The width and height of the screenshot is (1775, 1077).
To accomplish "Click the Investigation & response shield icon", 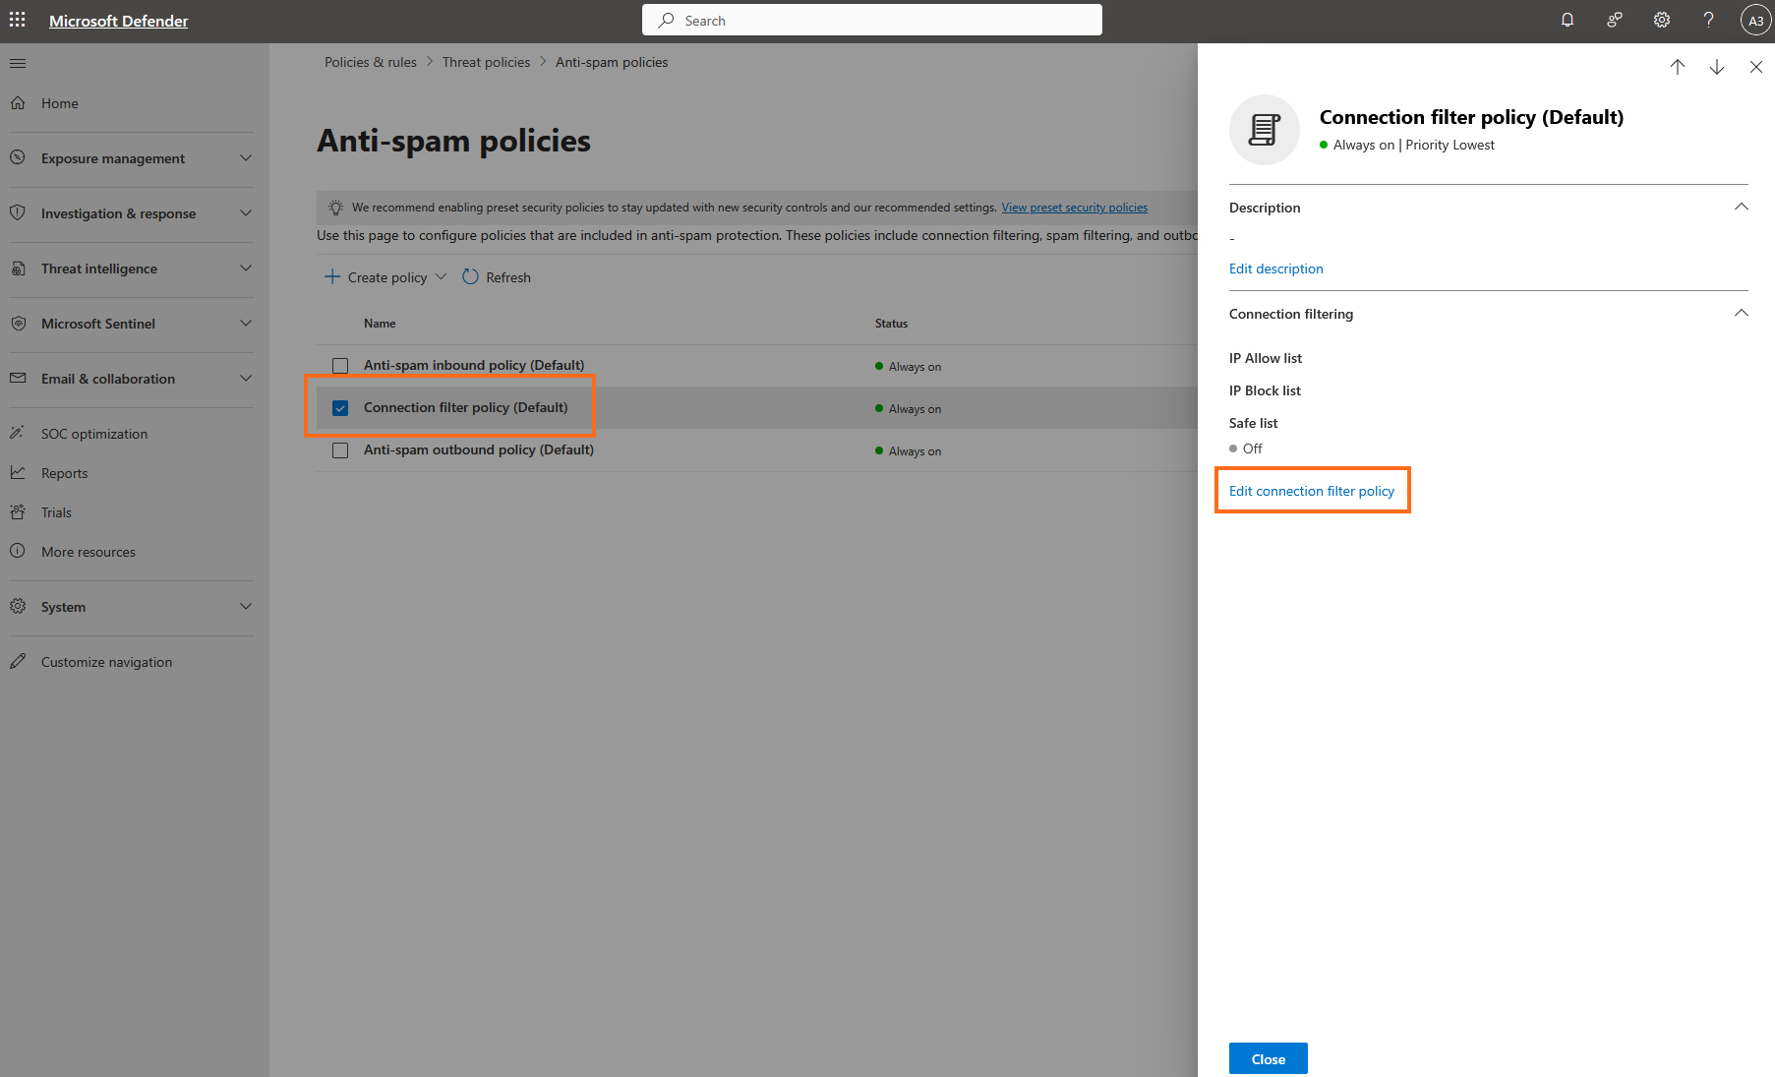I will coord(18,212).
